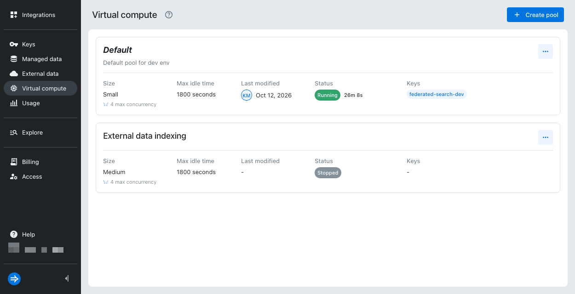Click the External data indexing pool title
The image size is (575, 294).
click(144, 136)
